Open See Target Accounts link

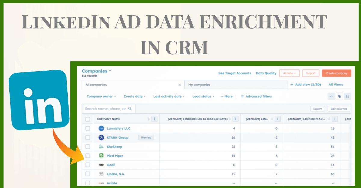point(234,73)
